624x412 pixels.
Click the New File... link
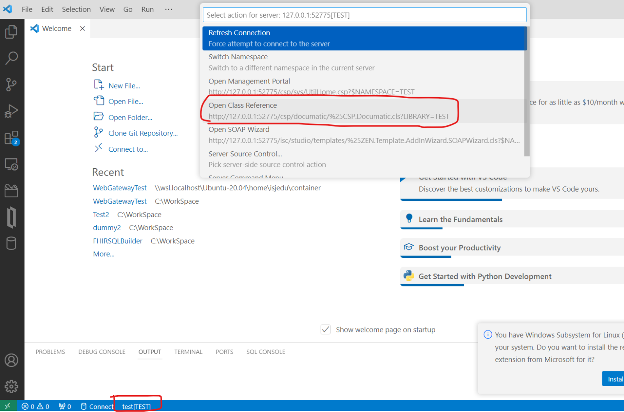(124, 86)
